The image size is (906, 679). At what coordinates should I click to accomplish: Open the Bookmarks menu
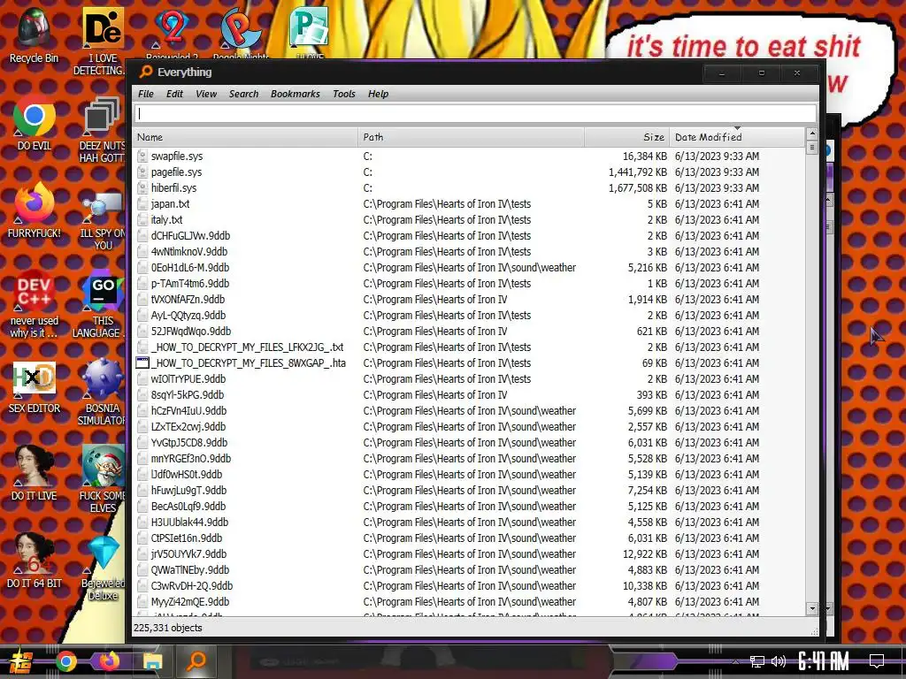(x=295, y=94)
